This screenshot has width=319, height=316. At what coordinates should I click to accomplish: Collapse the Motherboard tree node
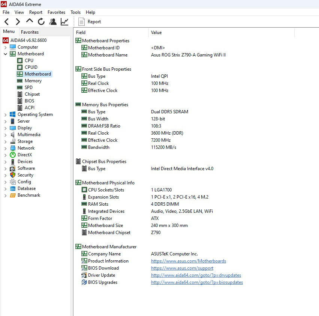click(6, 54)
